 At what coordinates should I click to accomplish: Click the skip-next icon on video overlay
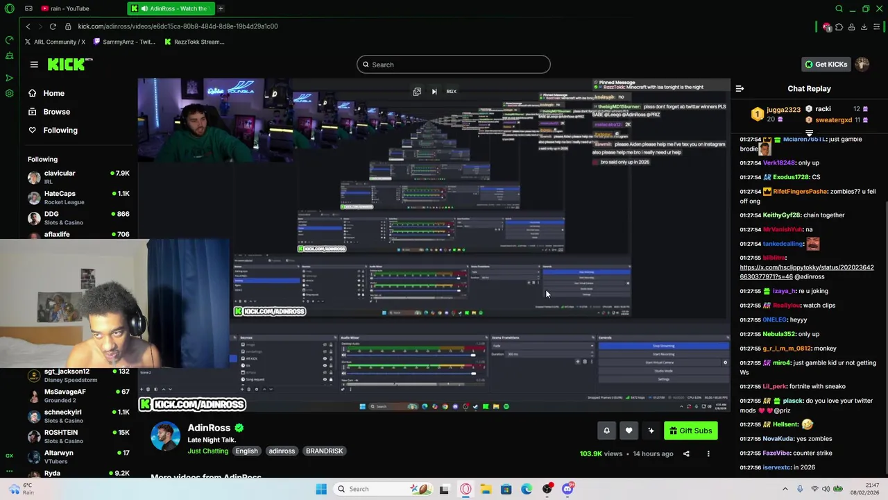tap(434, 92)
